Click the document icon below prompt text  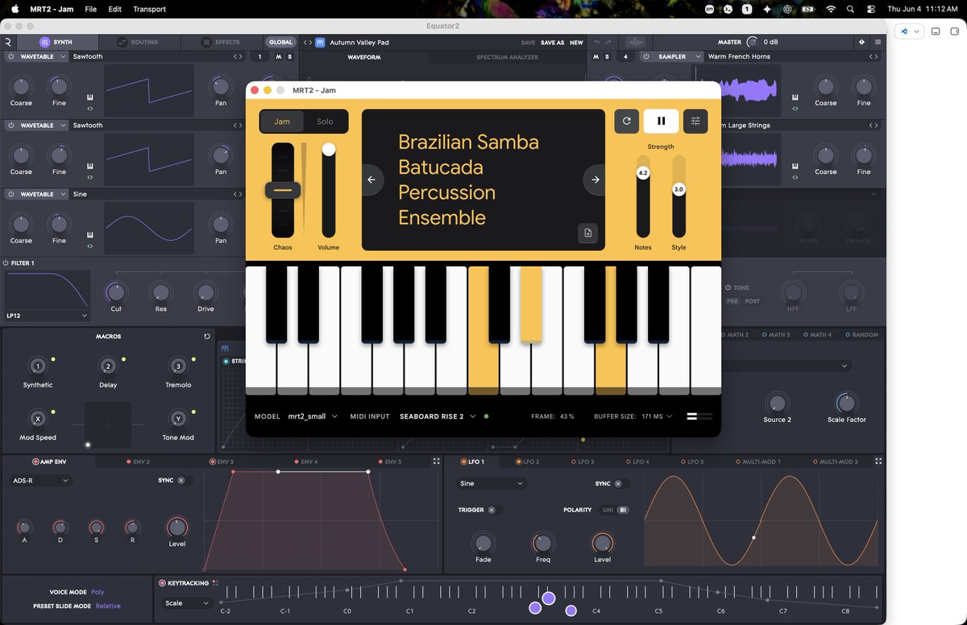coord(587,233)
